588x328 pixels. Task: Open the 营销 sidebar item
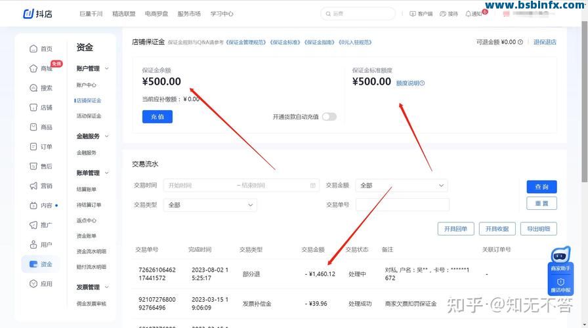click(x=41, y=186)
